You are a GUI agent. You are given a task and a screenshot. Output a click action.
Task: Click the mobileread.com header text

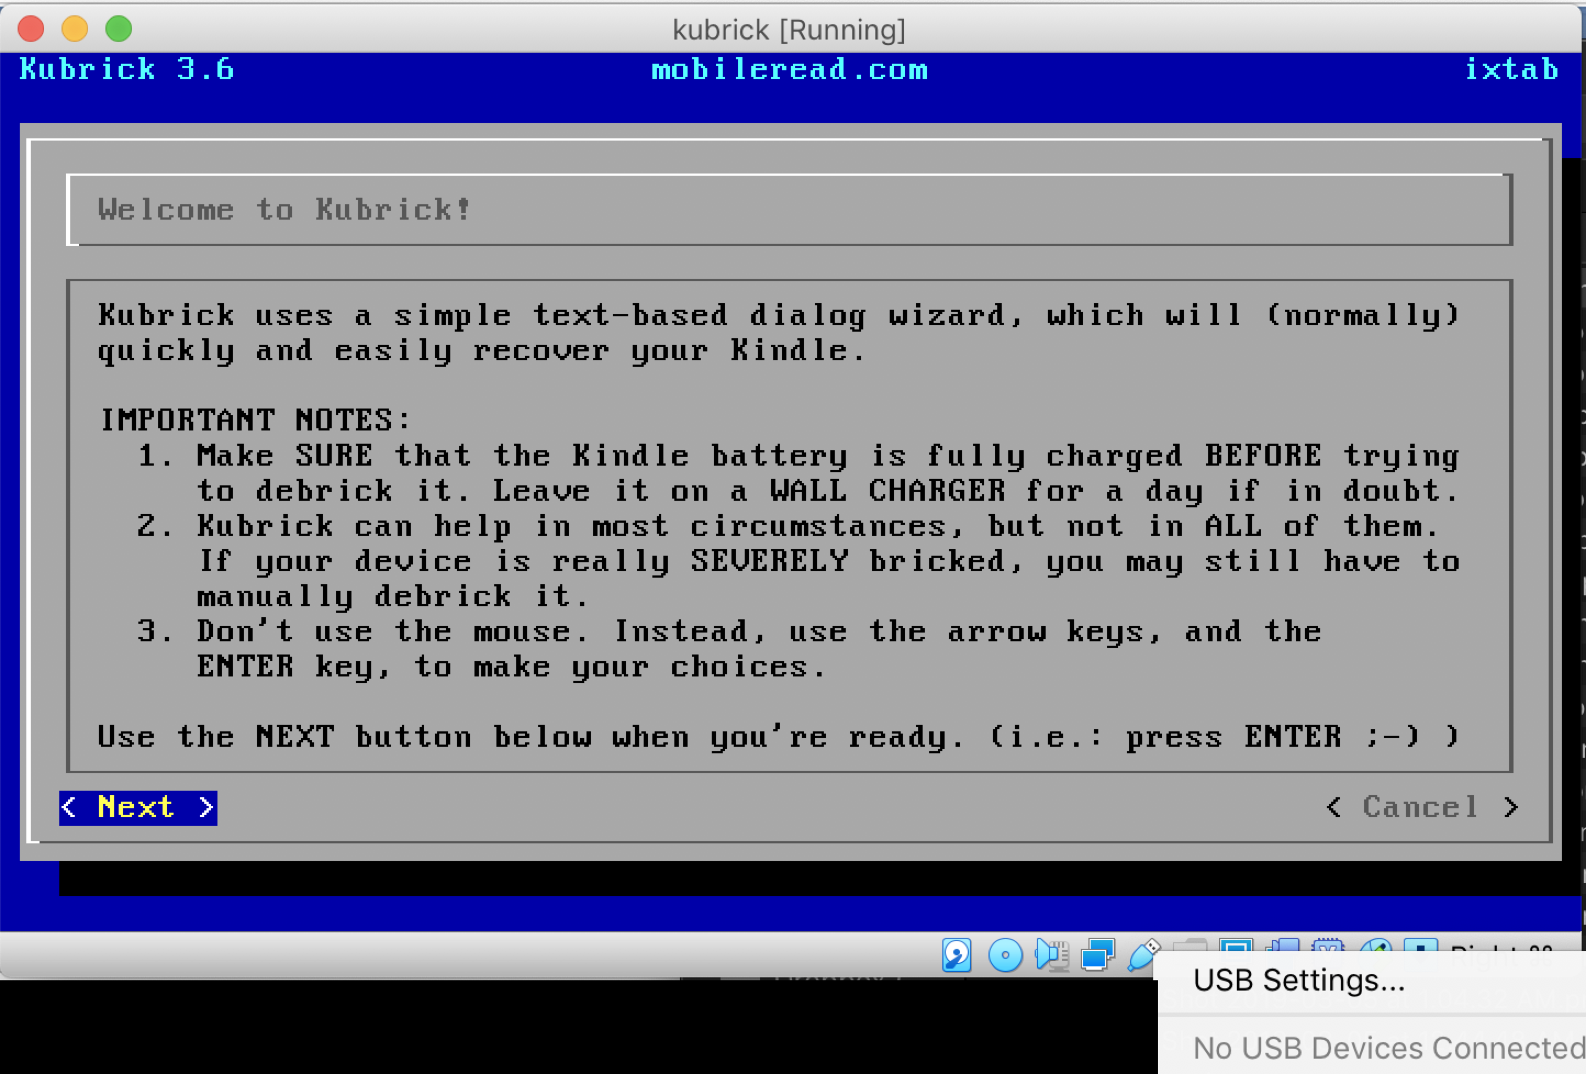pyautogui.click(x=789, y=70)
